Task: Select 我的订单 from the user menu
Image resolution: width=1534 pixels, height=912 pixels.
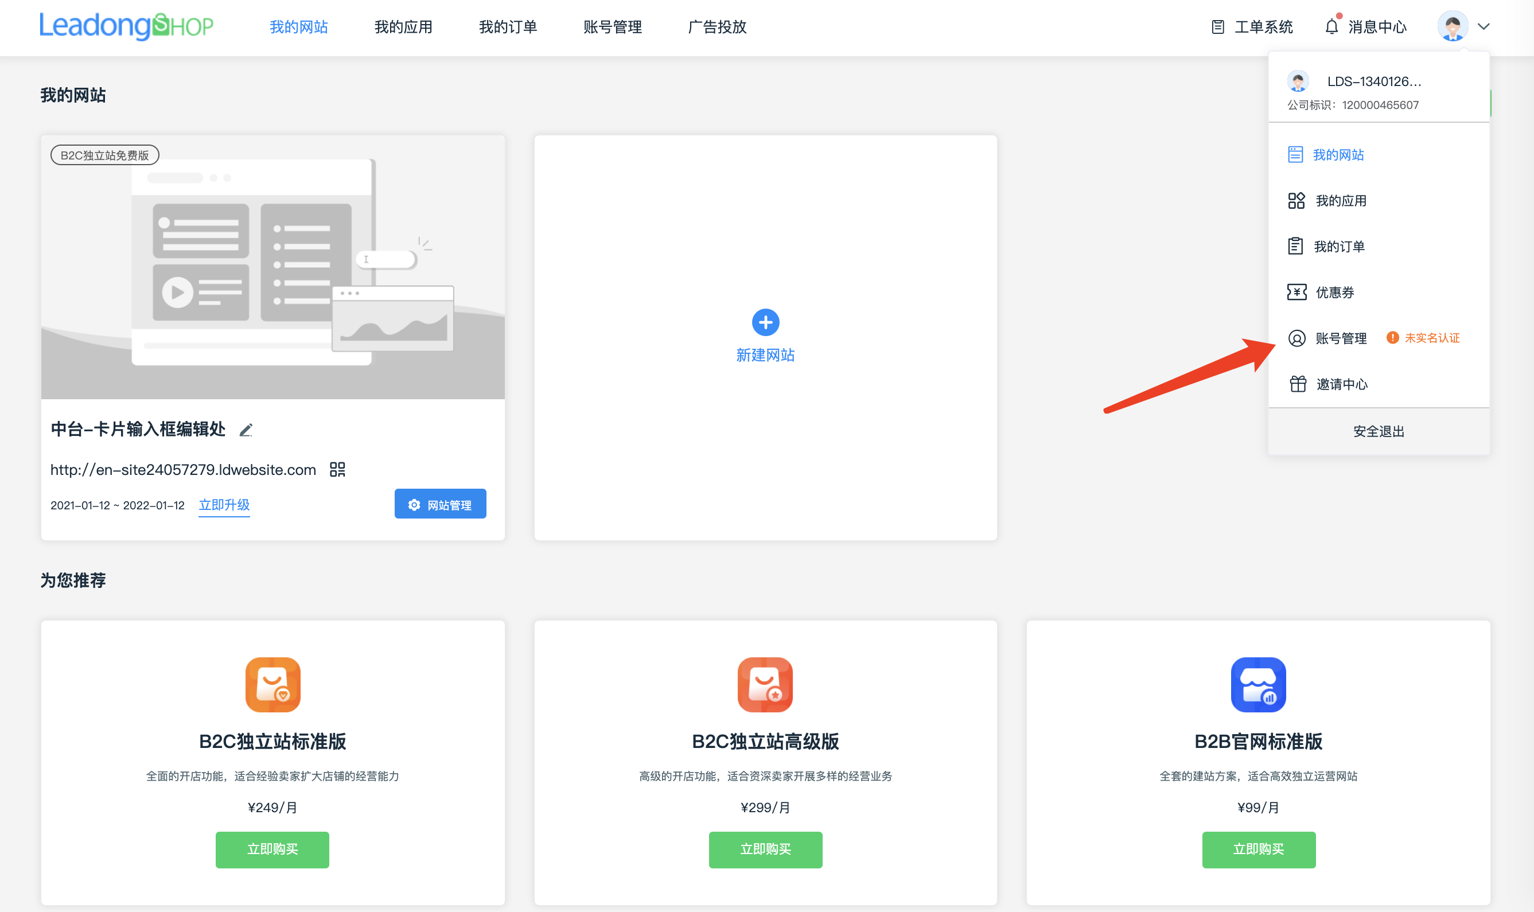Action: point(1338,247)
